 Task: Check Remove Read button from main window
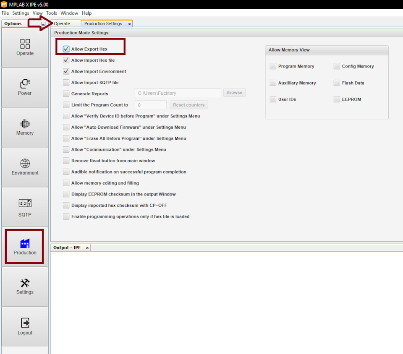tap(66, 161)
